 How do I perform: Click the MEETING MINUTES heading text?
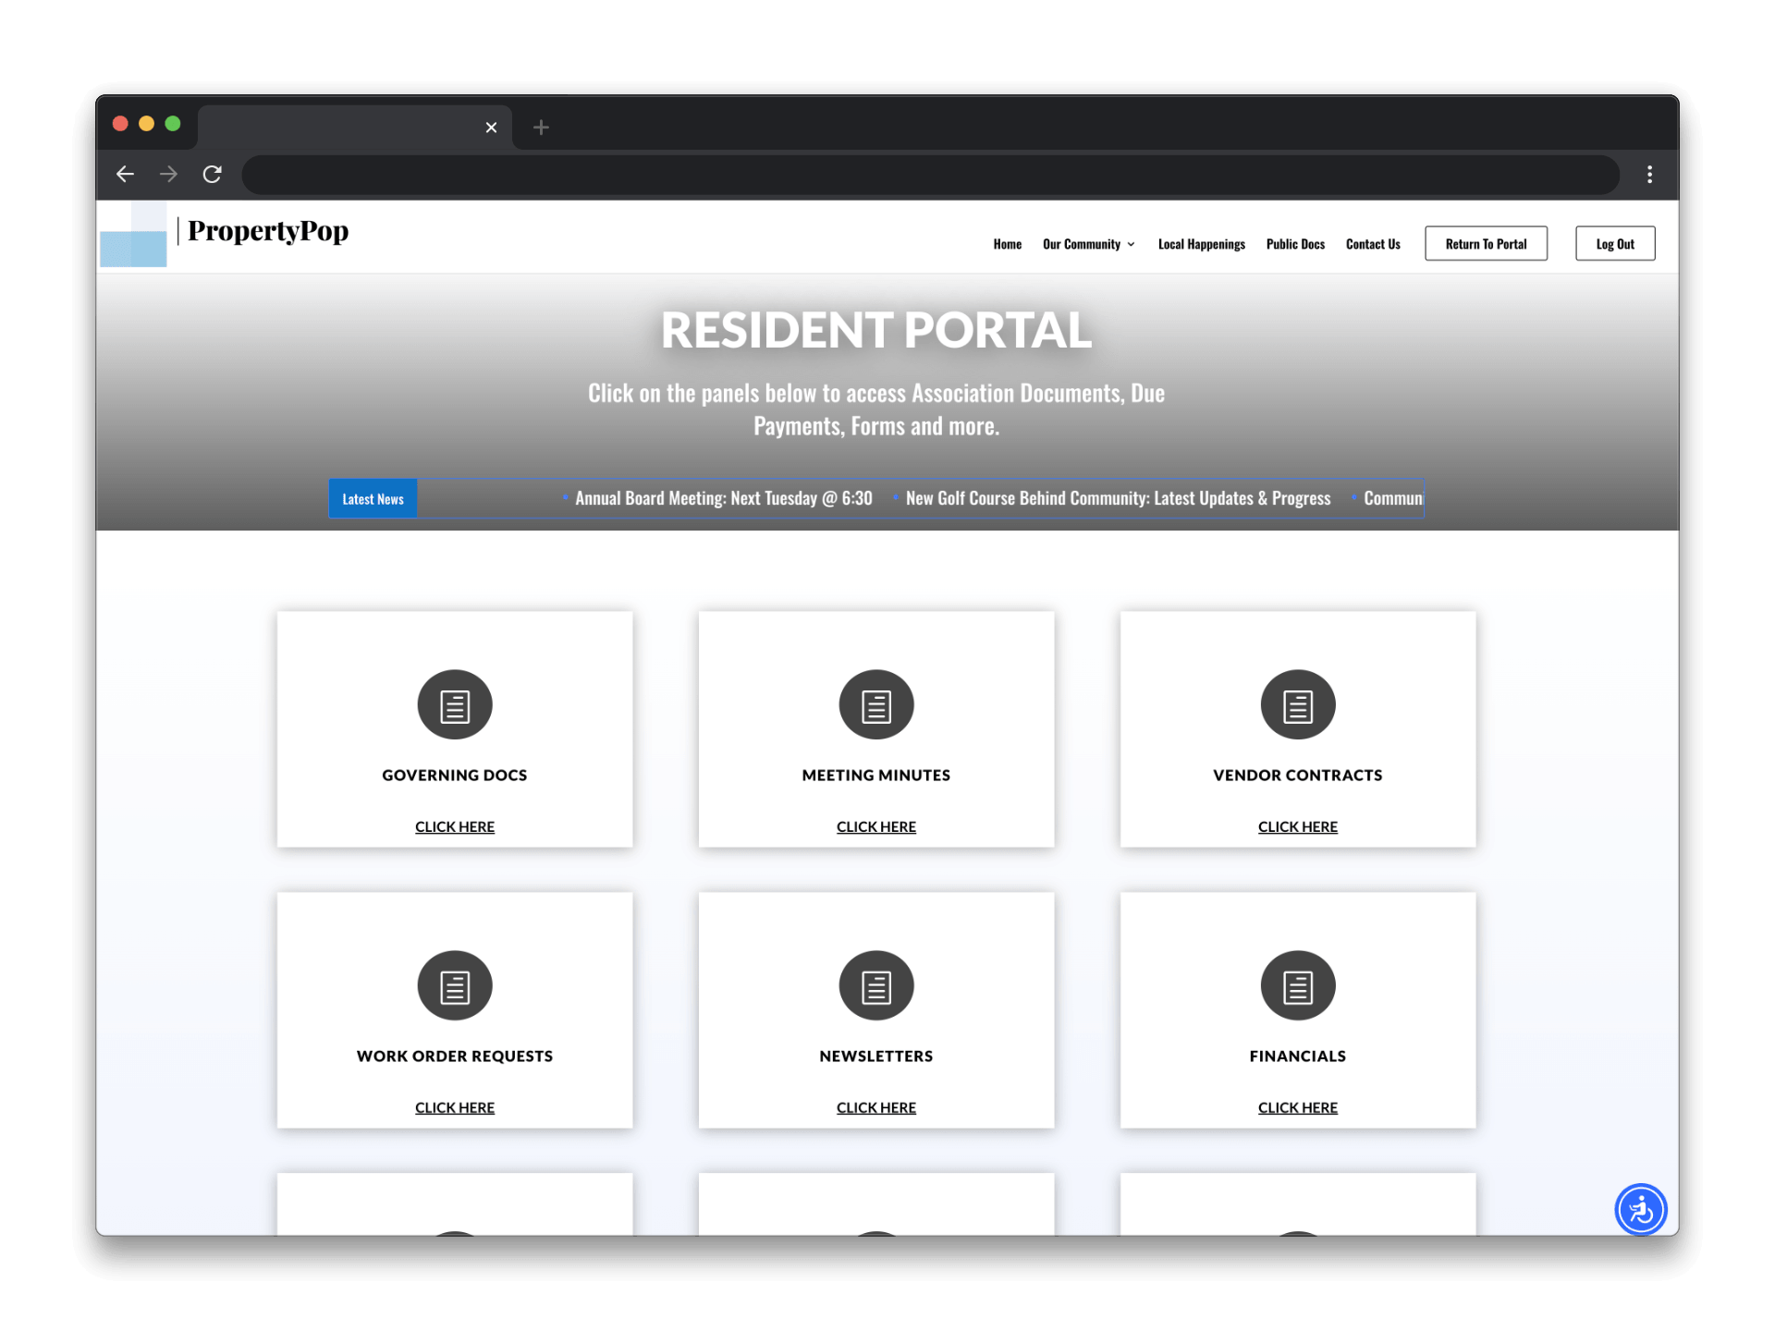[876, 775]
